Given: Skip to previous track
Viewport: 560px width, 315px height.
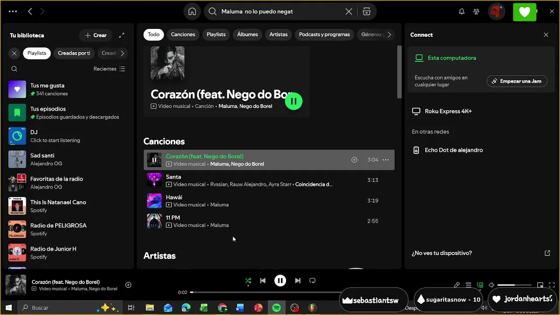Looking at the screenshot, I should [262, 281].
